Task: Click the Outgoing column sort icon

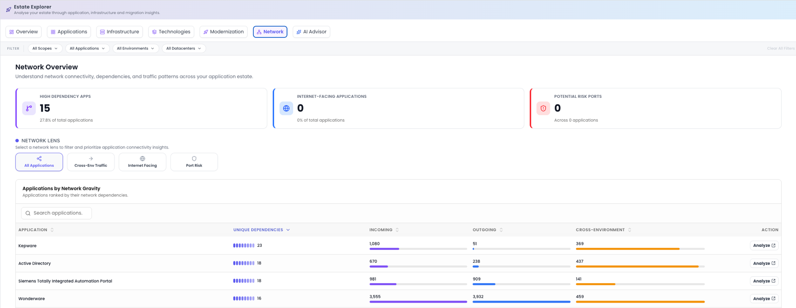Action: [x=501, y=230]
